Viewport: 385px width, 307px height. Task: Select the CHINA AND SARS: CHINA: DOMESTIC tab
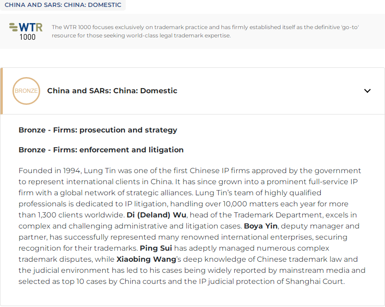click(63, 5)
